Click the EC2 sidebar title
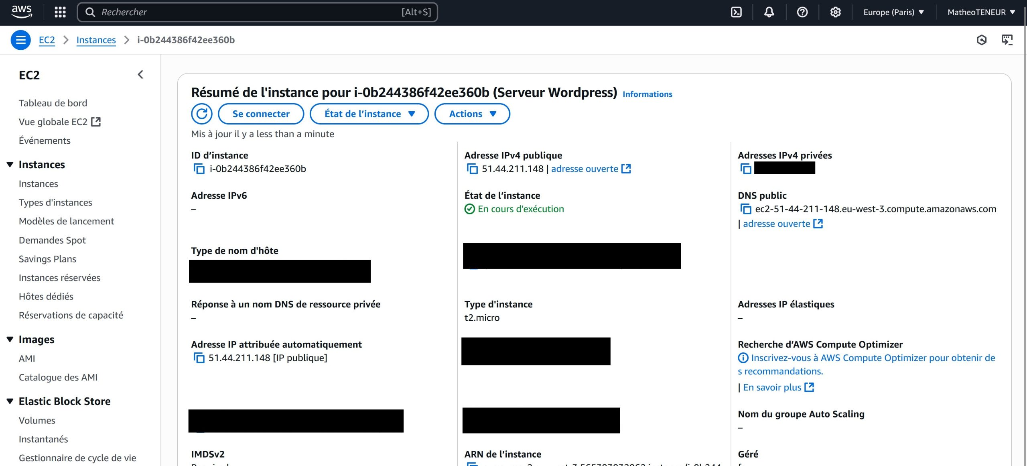This screenshot has height=466, width=1027. pos(29,75)
